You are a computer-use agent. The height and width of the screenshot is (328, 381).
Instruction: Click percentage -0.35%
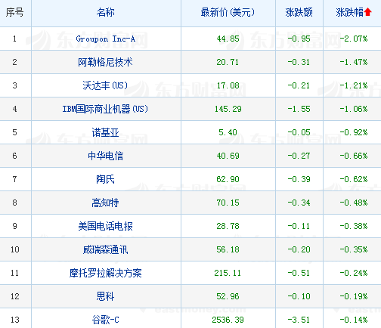pyautogui.click(x=354, y=249)
